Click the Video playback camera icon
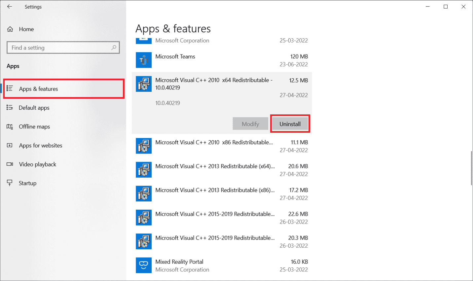 coord(10,164)
